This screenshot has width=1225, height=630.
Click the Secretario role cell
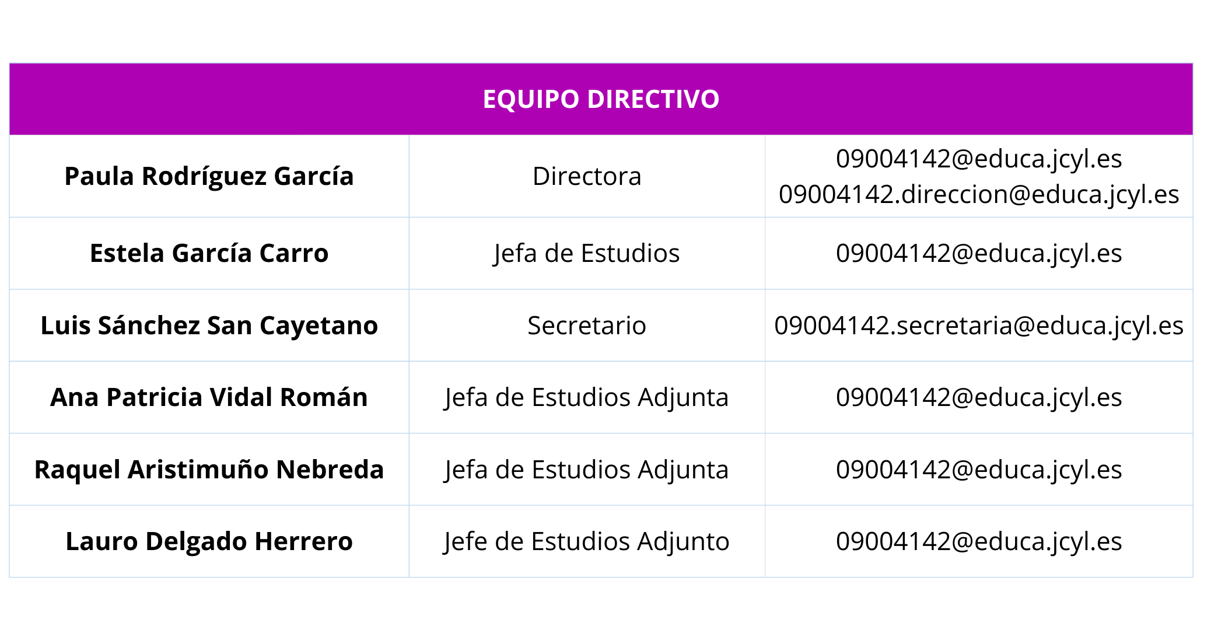587,325
